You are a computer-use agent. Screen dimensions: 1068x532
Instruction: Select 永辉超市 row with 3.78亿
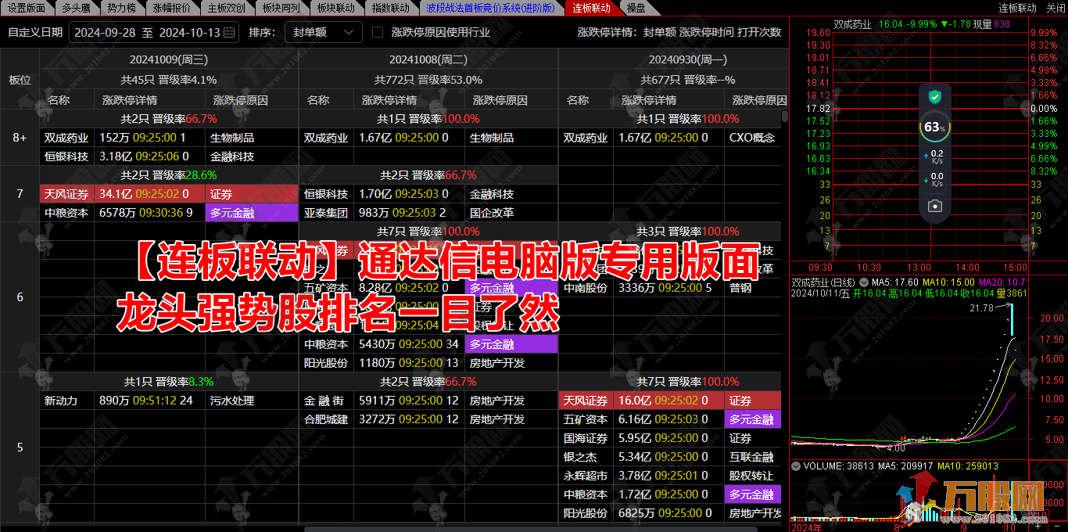tap(670, 476)
